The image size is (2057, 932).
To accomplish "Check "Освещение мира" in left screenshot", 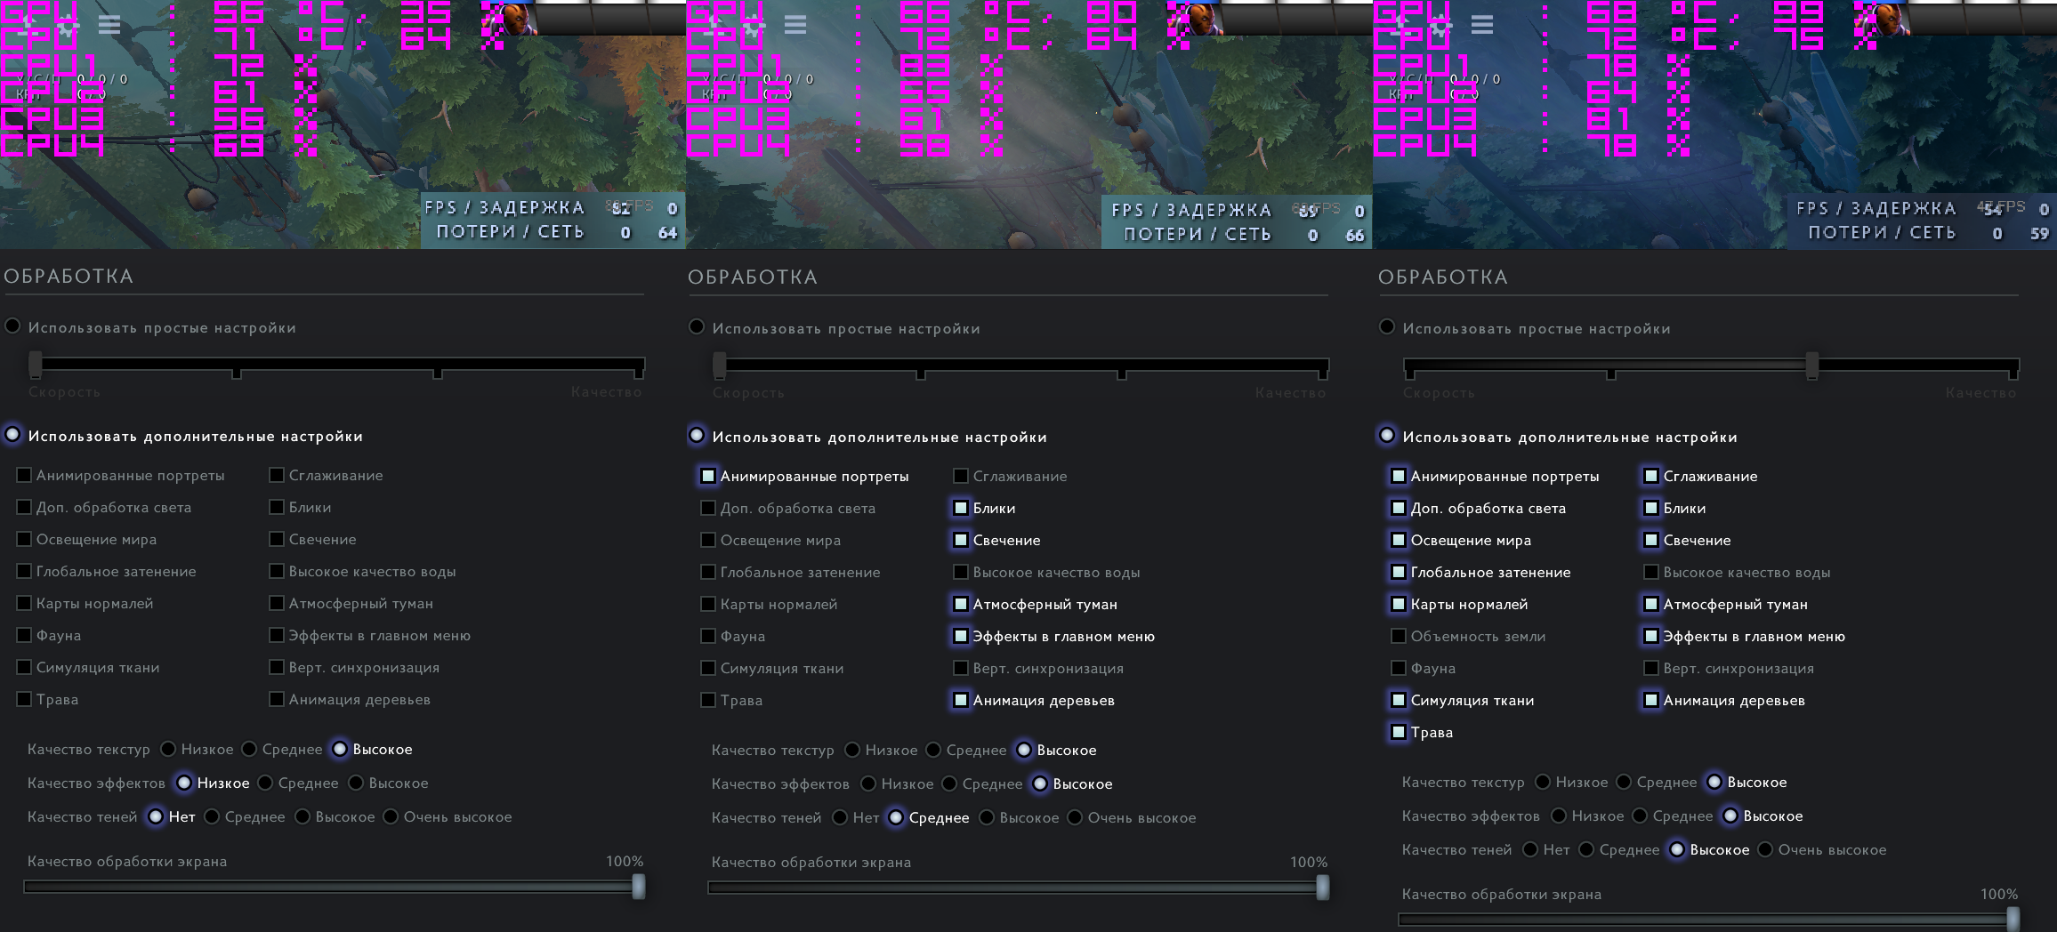I will coord(25,540).
